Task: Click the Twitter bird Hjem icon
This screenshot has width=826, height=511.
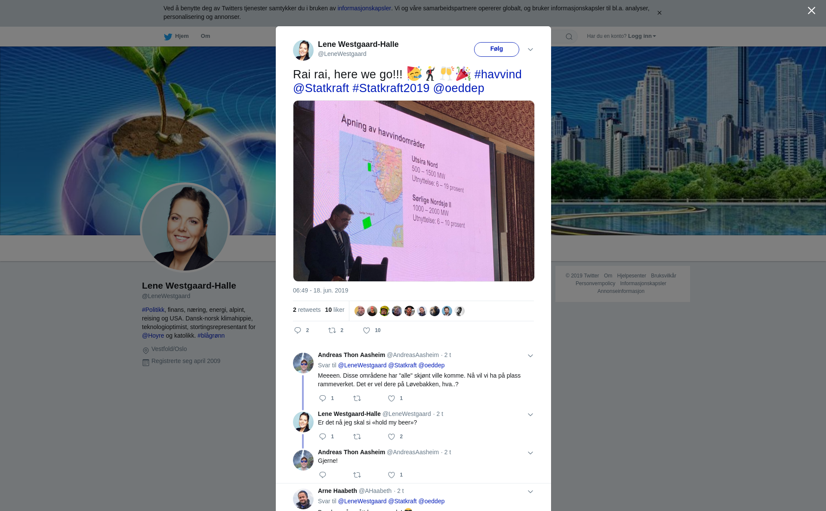Action: (168, 37)
